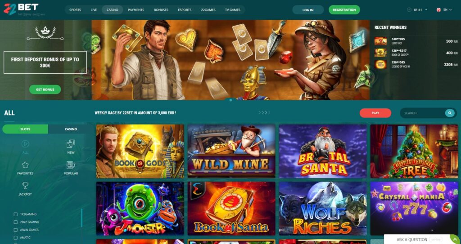This screenshot has width=461, height=244.
Task: Open the New games dice icon
Action: [x=71, y=144]
